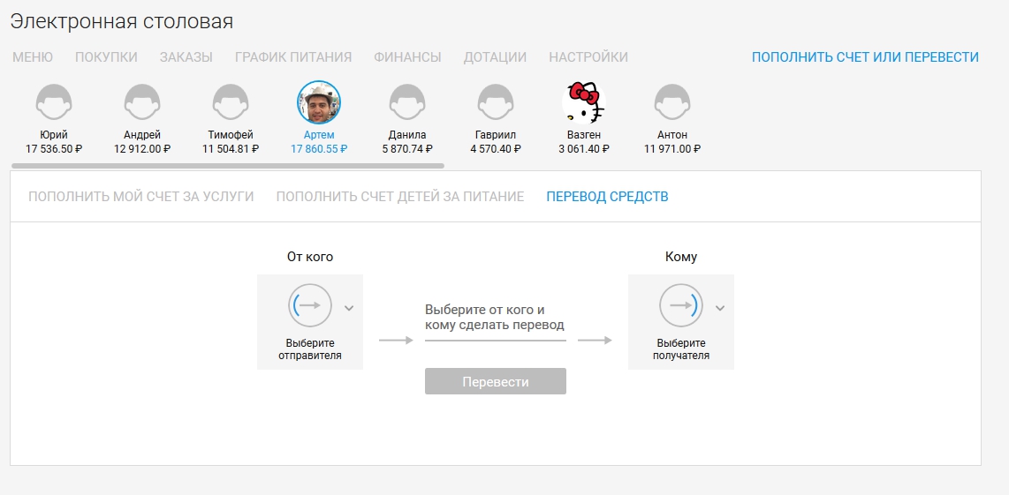Screen dimensions: 1009x495
Task: Open ГРАФИК ПИТАНИЯ section
Action: click(293, 57)
